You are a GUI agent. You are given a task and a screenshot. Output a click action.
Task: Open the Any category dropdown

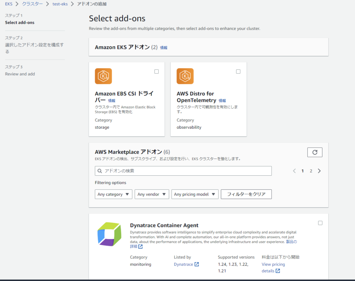(x=113, y=194)
